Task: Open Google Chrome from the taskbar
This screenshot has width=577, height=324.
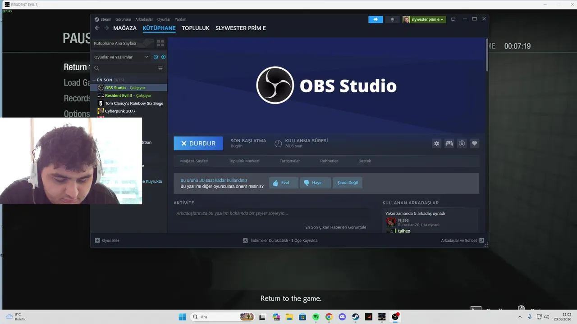Action: click(329, 317)
